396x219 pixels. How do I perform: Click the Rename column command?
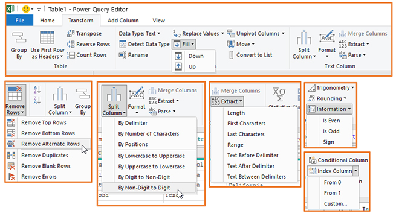(x=134, y=55)
